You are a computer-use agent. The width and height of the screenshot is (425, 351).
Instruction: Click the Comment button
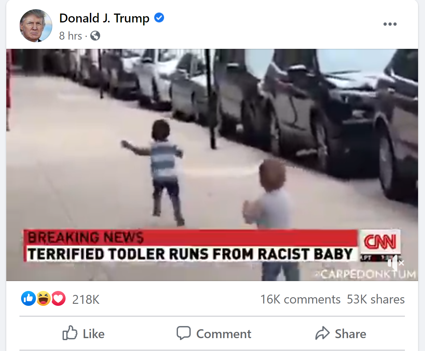[214, 334]
